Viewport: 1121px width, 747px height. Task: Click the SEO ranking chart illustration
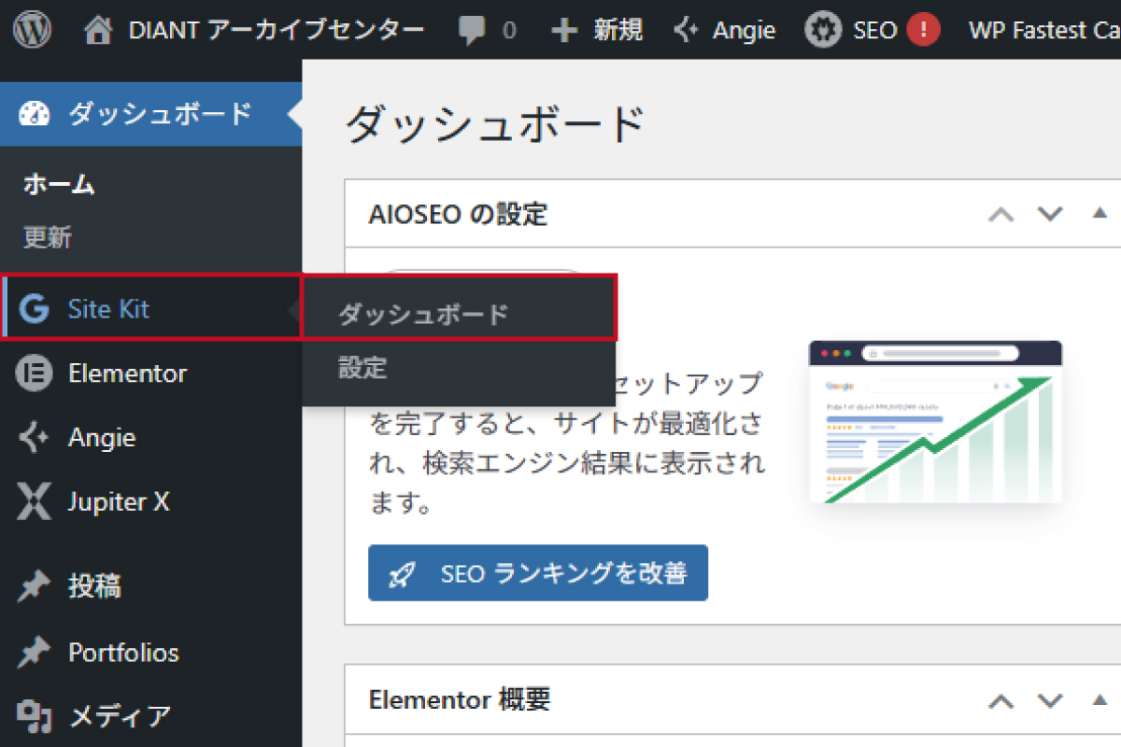pos(935,422)
